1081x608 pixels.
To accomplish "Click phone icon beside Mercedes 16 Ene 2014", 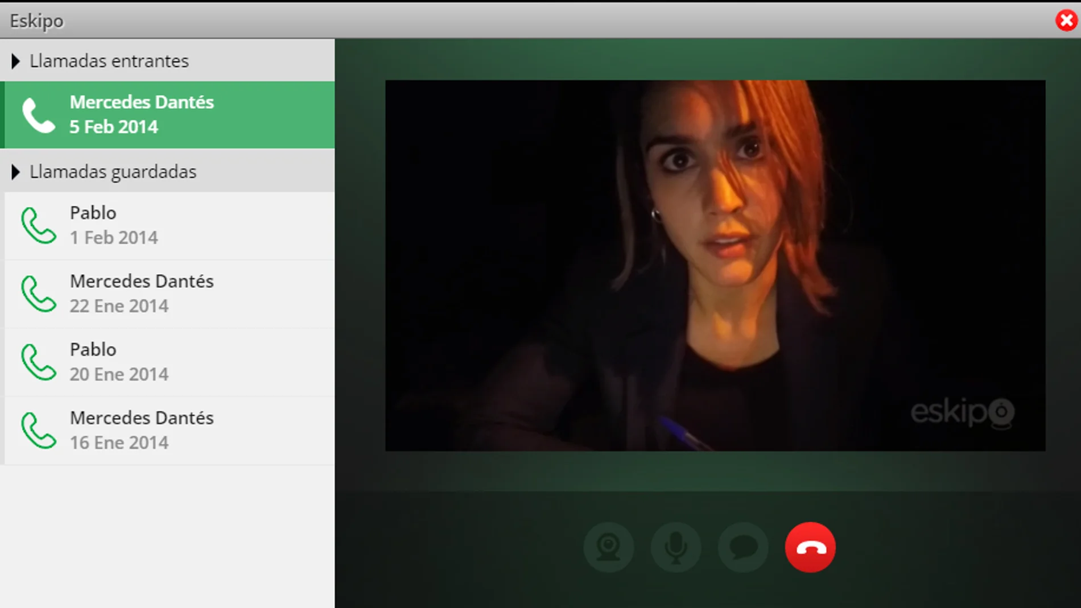I will coord(39,430).
